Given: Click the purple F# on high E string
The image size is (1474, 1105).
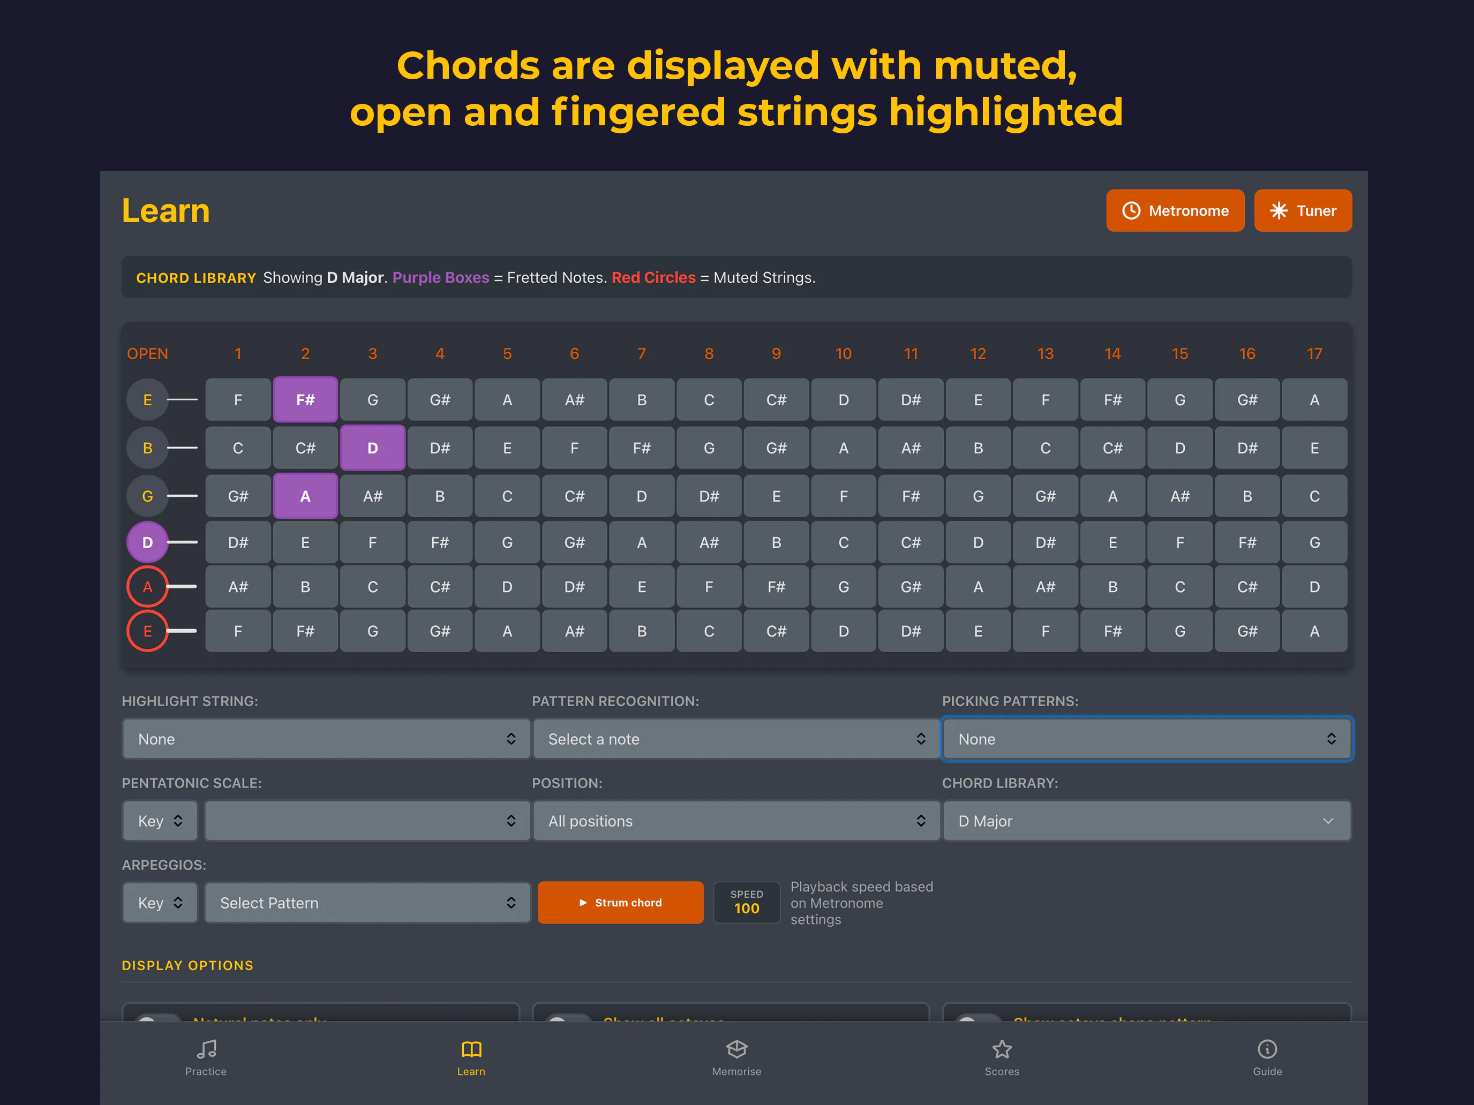Looking at the screenshot, I should [305, 399].
